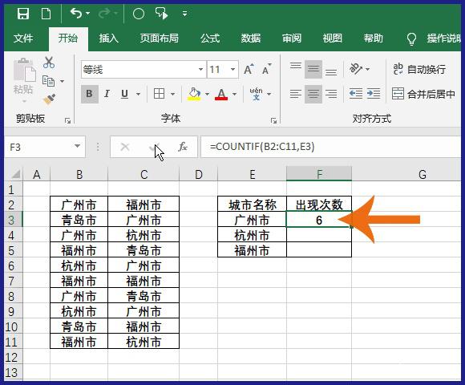
Task: Switch to the 数据 tab
Action: [251, 38]
